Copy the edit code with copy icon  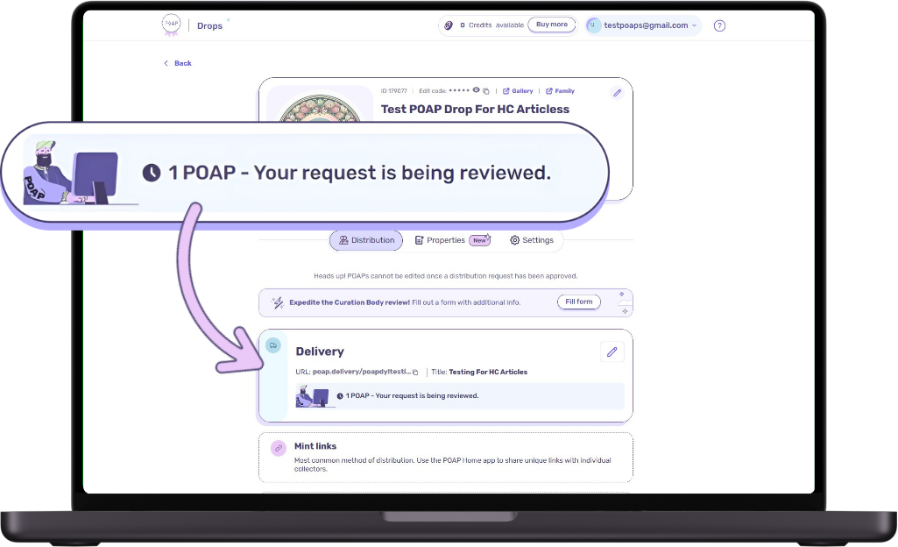[486, 91]
